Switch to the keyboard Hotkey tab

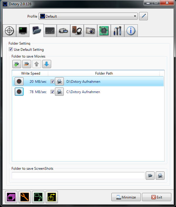[50, 31]
